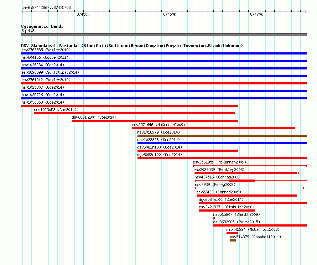Screen dimensions: 317x265
Task: Select the blue bar of nsv1028878
Action: point(222,143)
